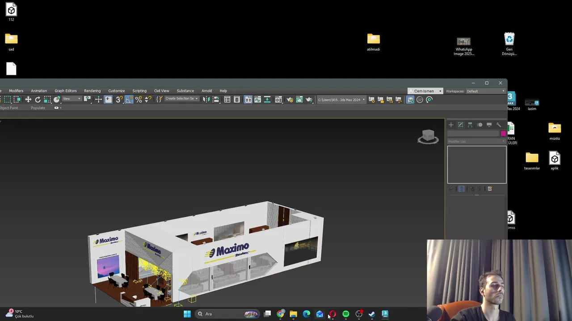Viewport: 572px width, 321px height.
Task: Click the magenta object color swatch
Action: coord(504,133)
